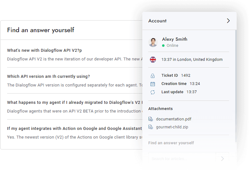Image resolution: width=249 pixels, height=172 pixels.
Task: Click the gourmet-child.zip file icon
Action: 151,127
